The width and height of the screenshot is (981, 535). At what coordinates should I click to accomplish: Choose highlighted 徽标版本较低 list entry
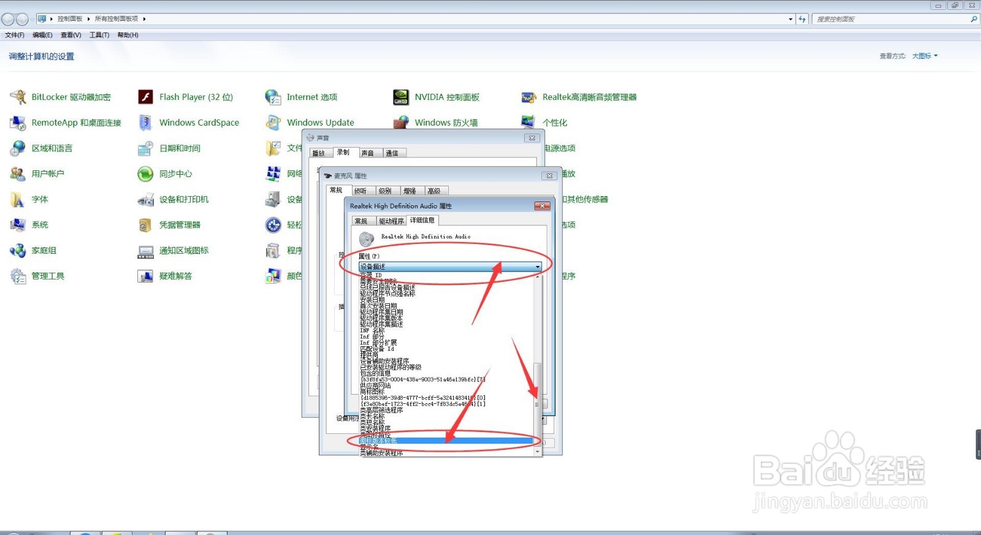pyautogui.click(x=446, y=441)
